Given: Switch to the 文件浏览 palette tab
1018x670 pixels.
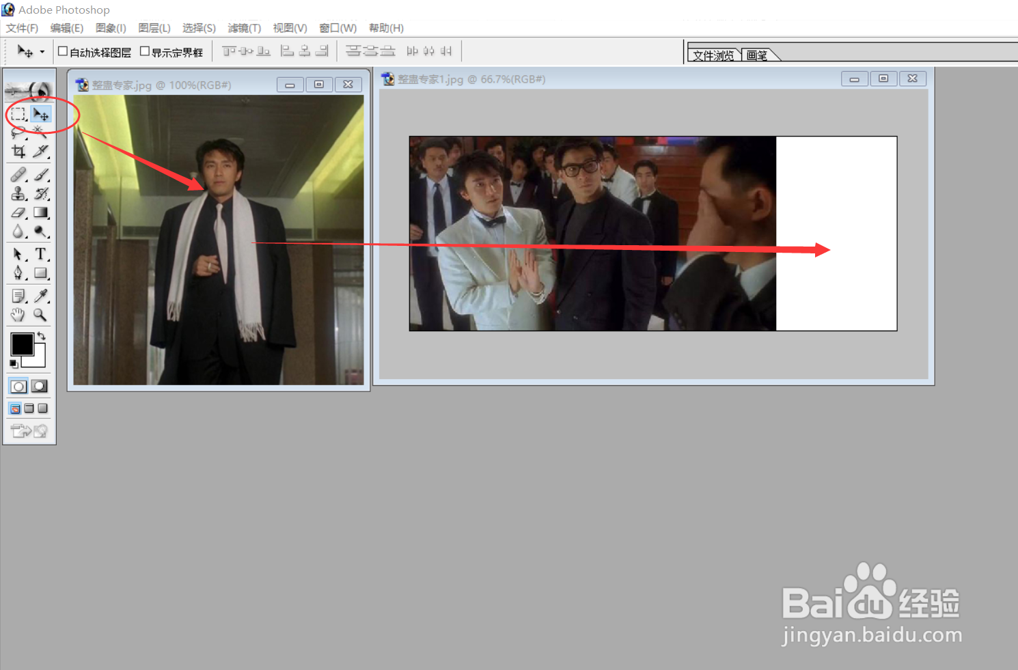Looking at the screenshot, I should click(713, 55).
